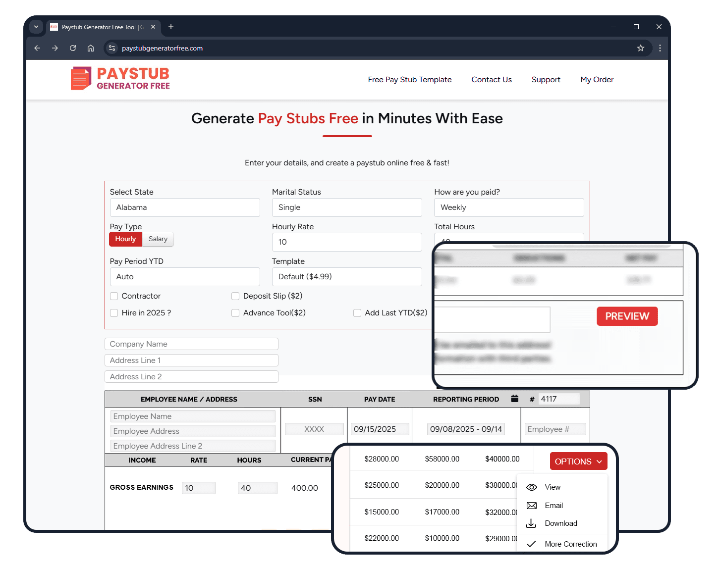Open the Pay Period YTD Auto dropdown
719x564 pixels.
[x=185, y=277]
